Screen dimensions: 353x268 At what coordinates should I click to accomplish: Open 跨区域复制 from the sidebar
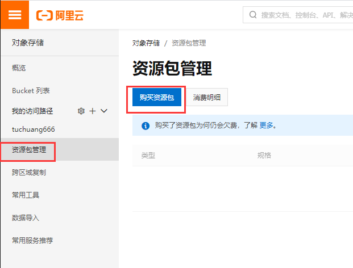point(29,173)
